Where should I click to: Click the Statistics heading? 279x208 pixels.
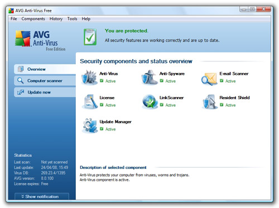[23, 155]
